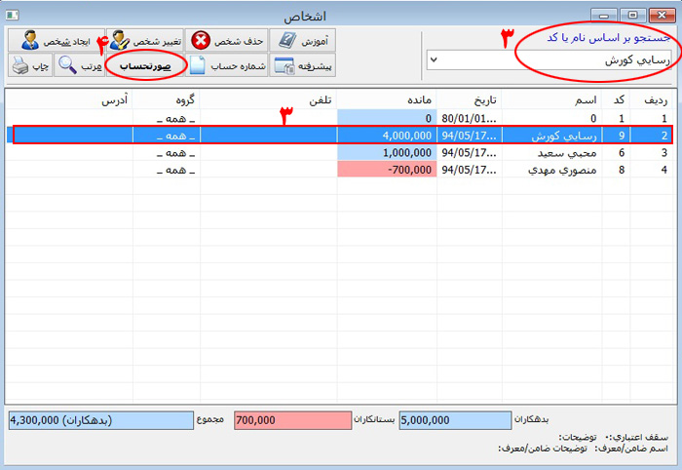Click the Group (گروه) column header
Viewport: 682px width, 470px height.
point(167,99)
